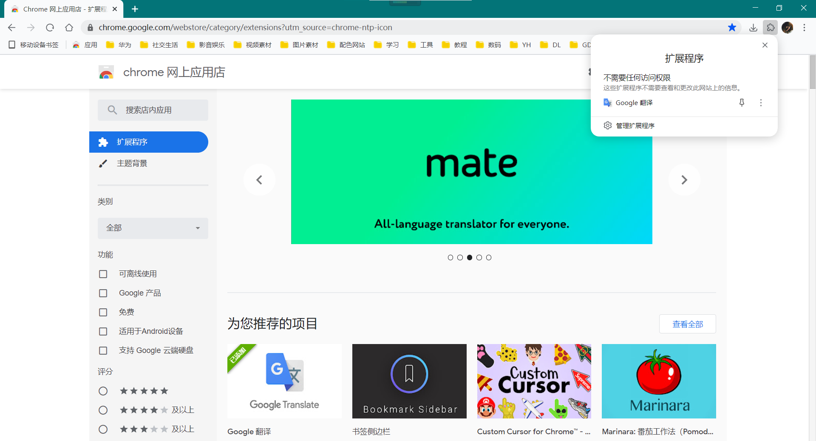Expand the 华为 bookmark folder
This screenshot has height=441, width=816.
pyautogui.click(x=119, y=45)
